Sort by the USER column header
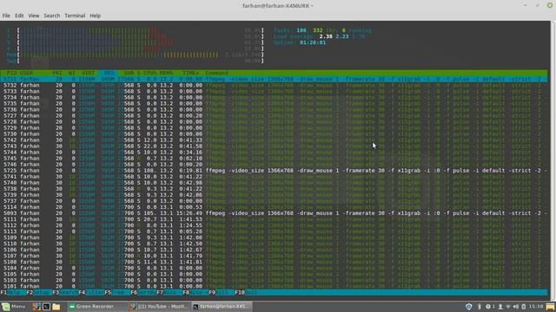 click(27, 73)
